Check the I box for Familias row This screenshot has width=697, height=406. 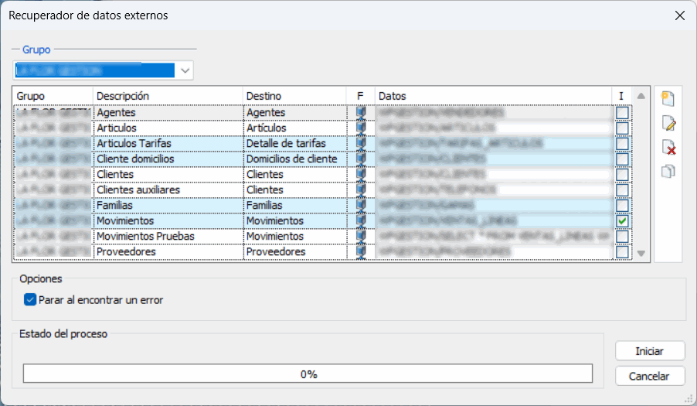point(622,206)
